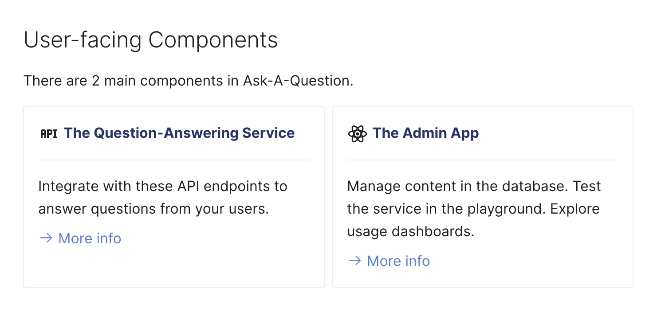Click the text 'answer questions from your users'
Viewport: 661px width, 320px height.
[x=153, y=209]
